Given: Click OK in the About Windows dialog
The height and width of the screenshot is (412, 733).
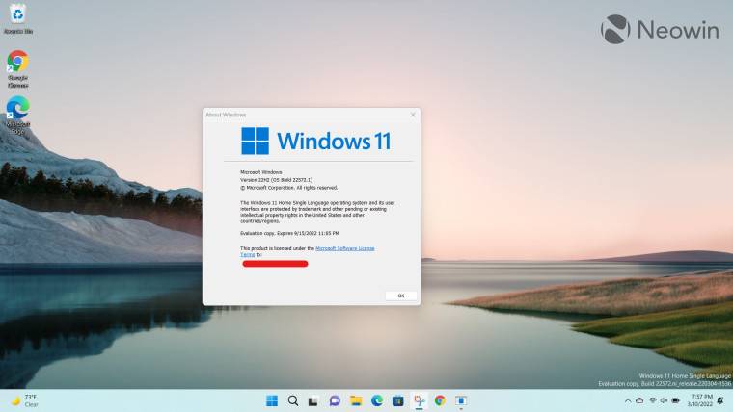Looking at the screenshot, I should tap(400, 296).
